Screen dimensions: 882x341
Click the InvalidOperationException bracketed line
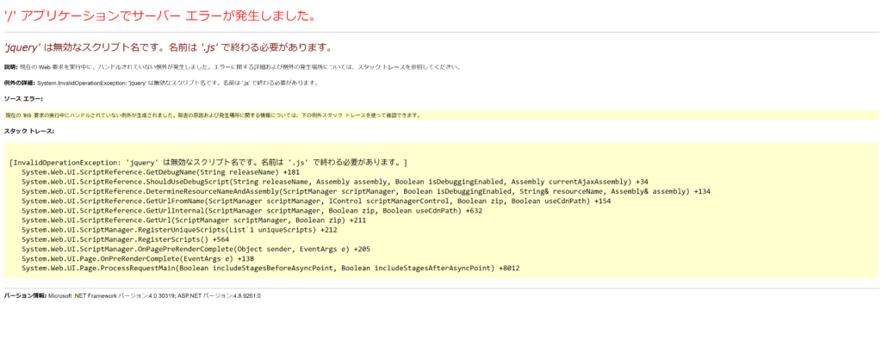click(208, 163)
